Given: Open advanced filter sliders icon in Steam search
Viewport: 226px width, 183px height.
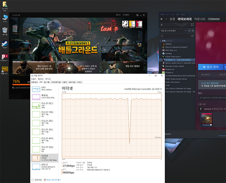Looking at the screenshot, I should [x=192, y=36].
